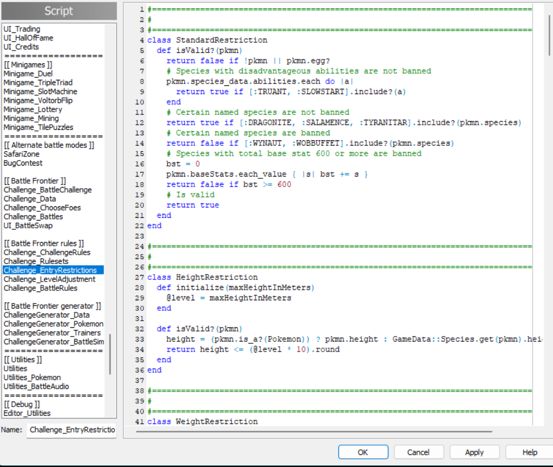Open ChallengeGenerator_Trainers script
The width and height of the screenshot is (553, 467).
point(52,333)
